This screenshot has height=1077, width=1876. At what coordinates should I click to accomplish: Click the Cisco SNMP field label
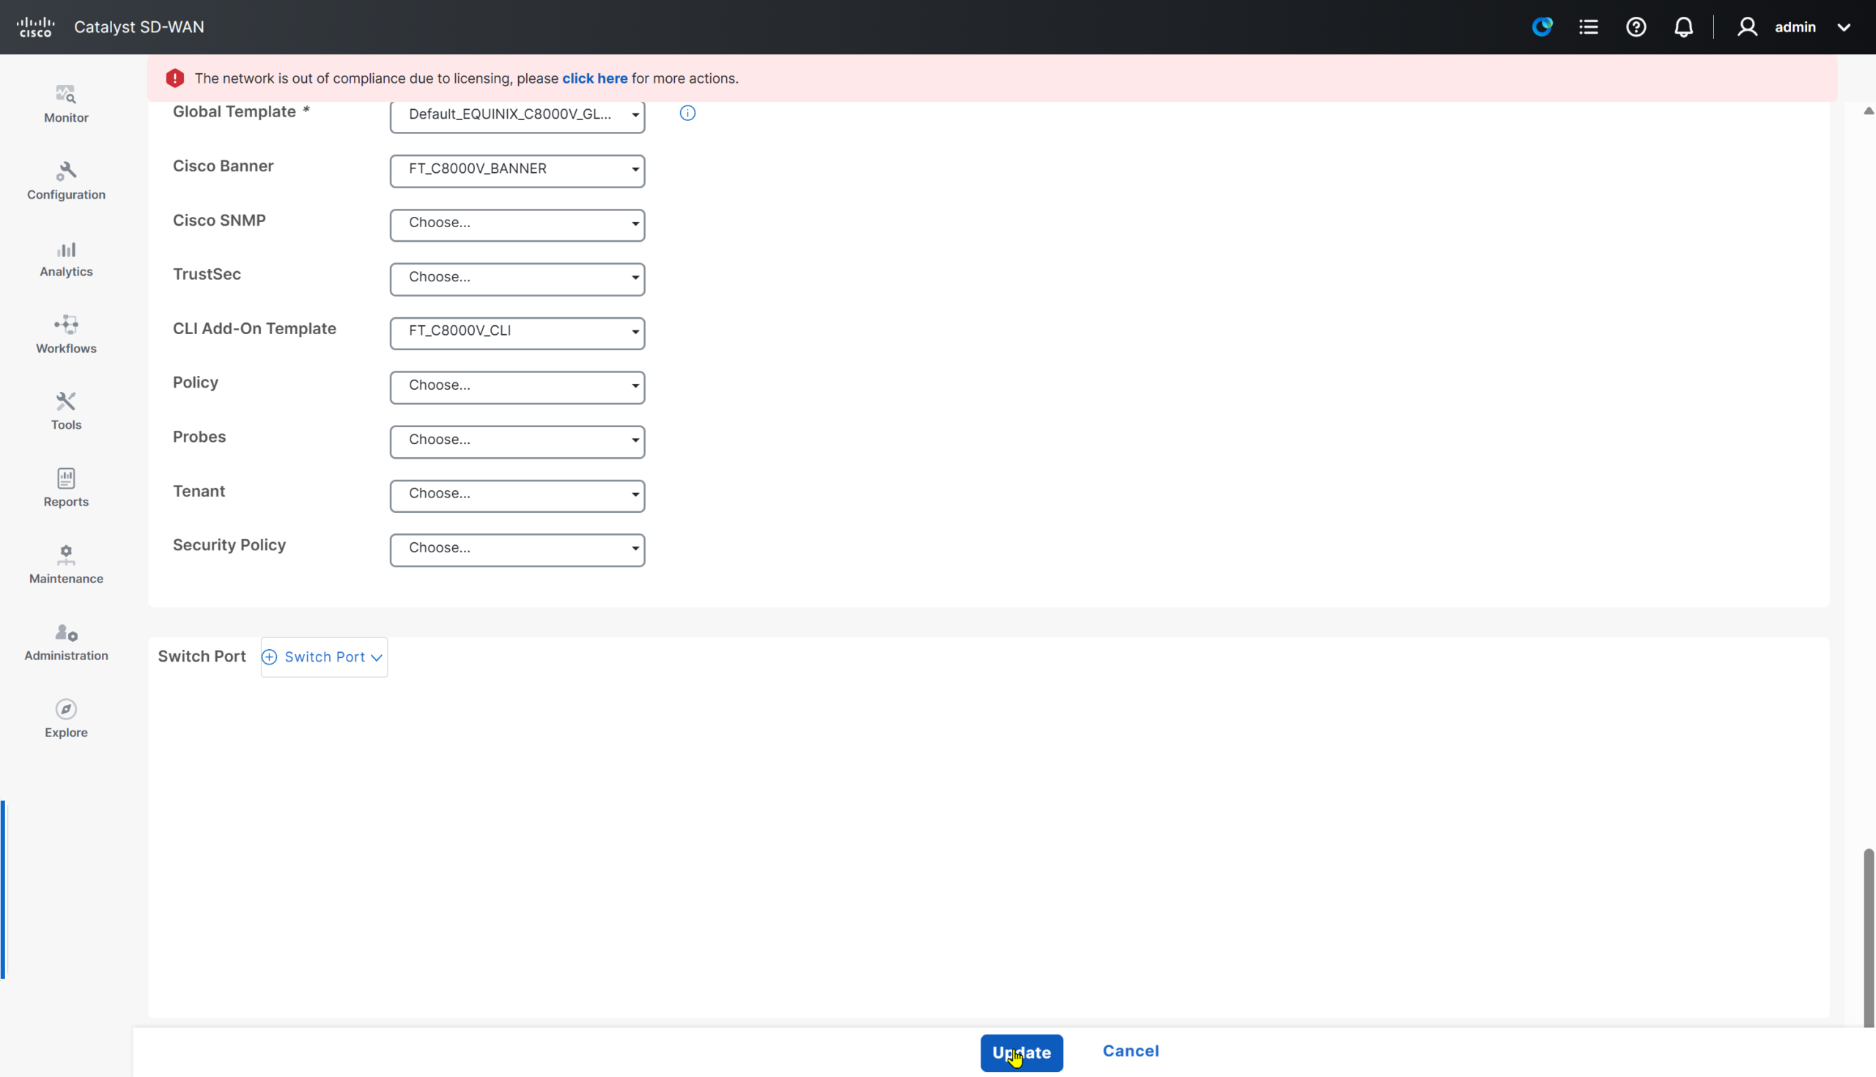pyautogui.click(x=220, y=221)
